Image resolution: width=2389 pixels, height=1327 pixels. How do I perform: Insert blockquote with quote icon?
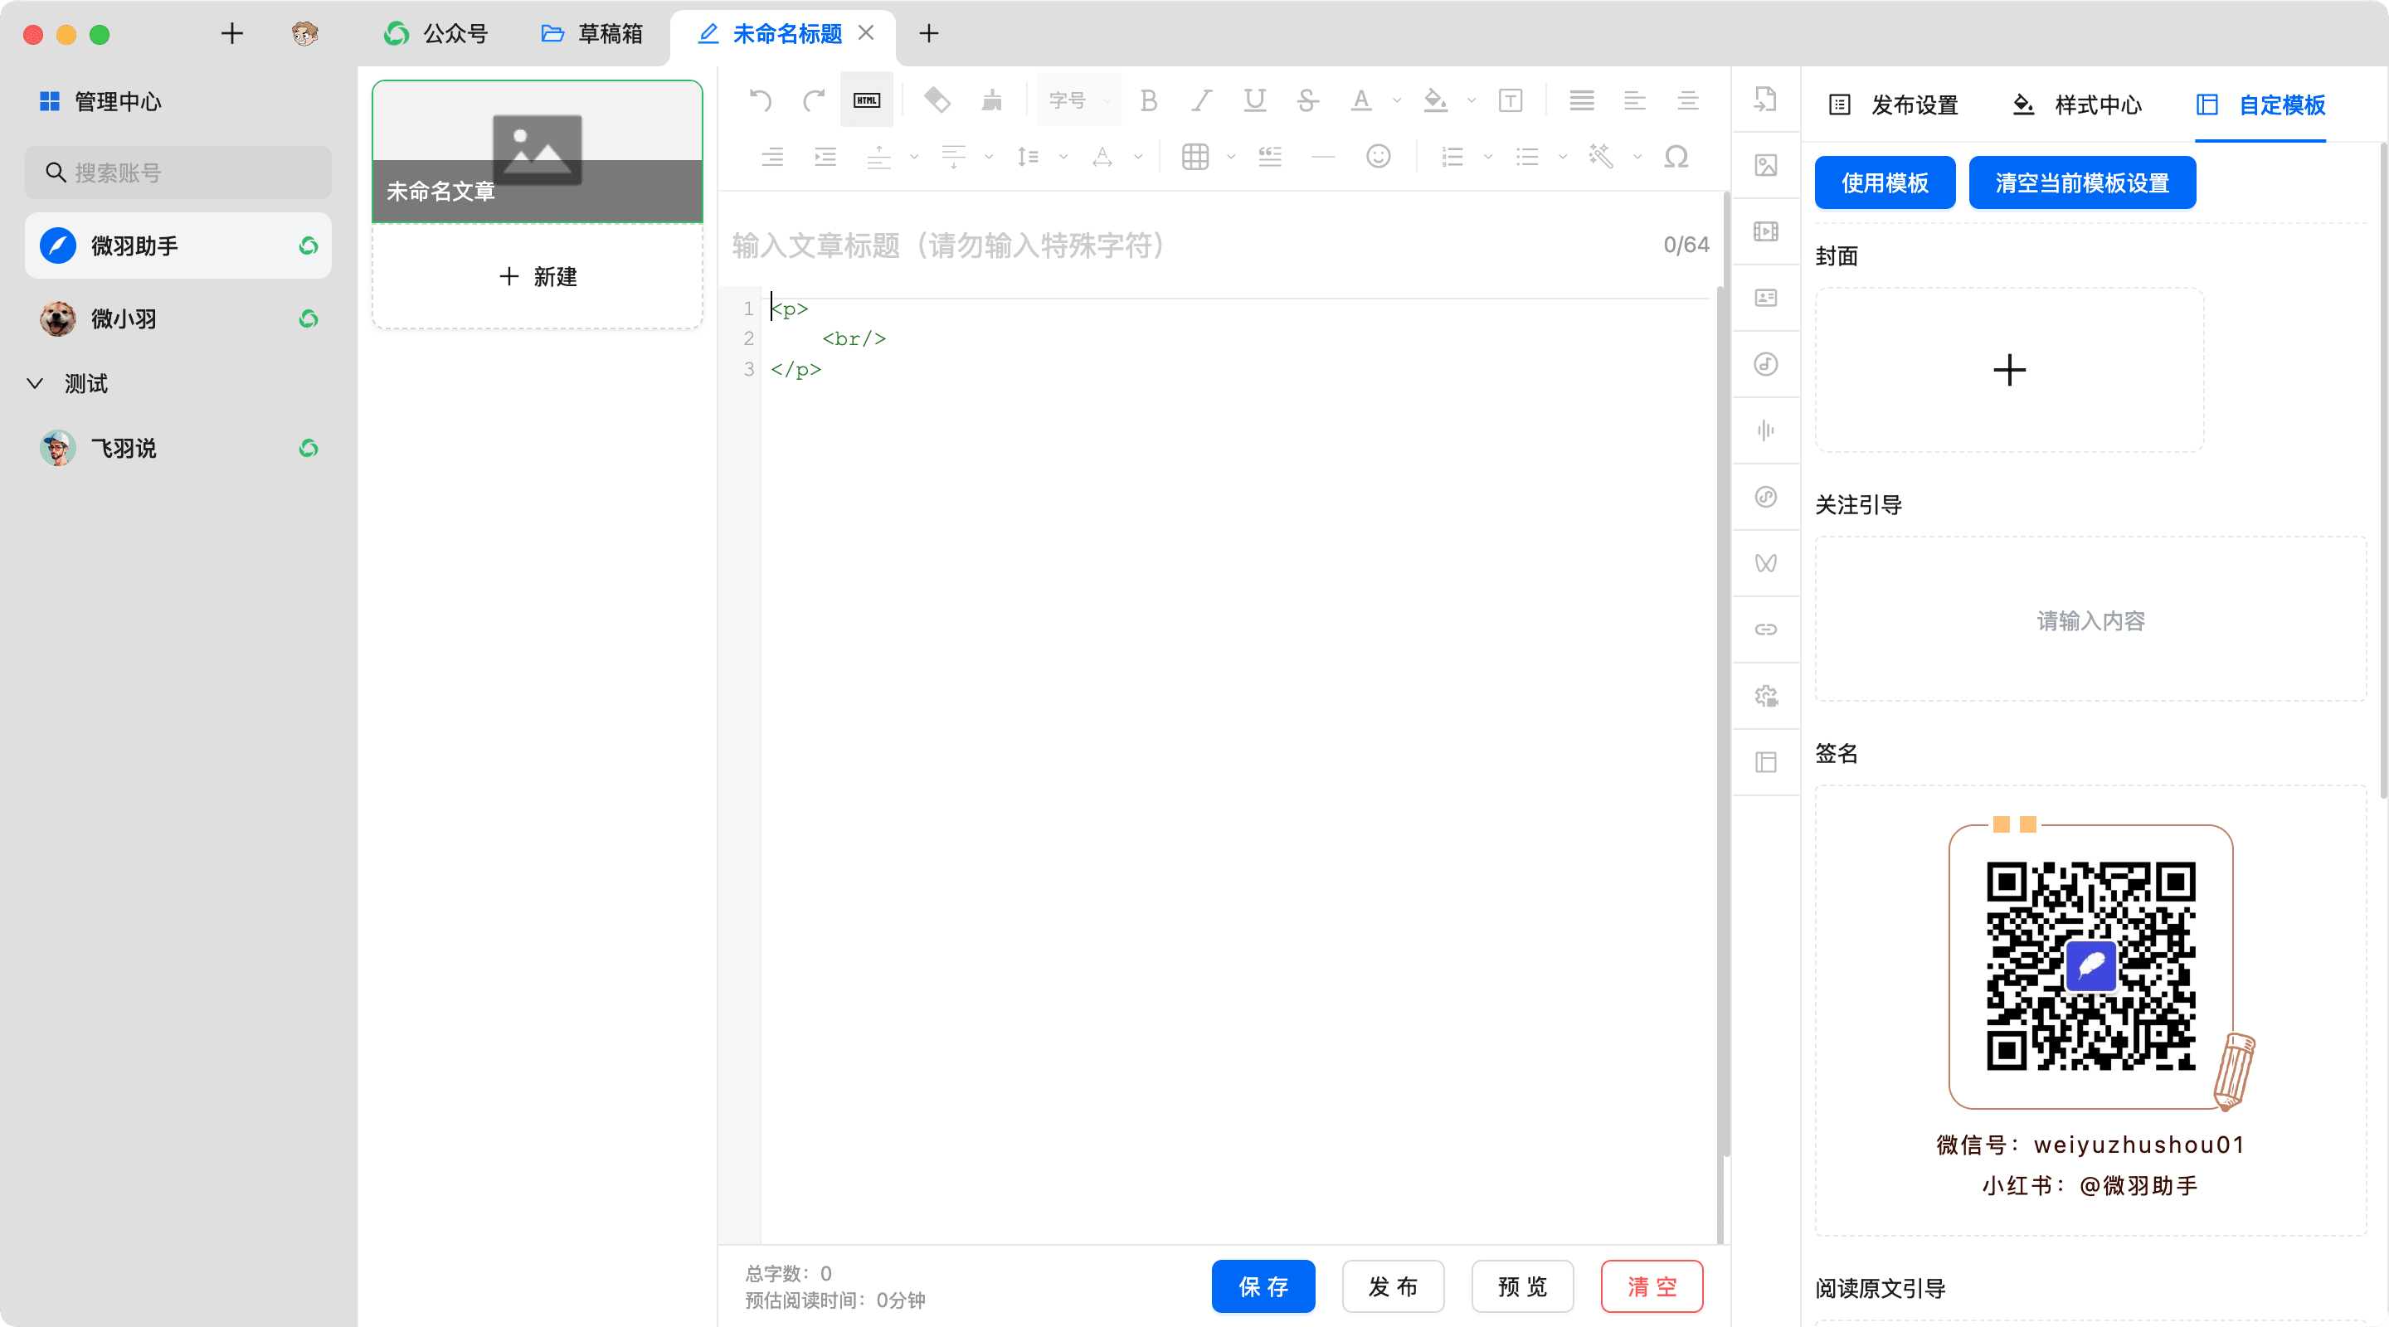tap(1270, 157)
